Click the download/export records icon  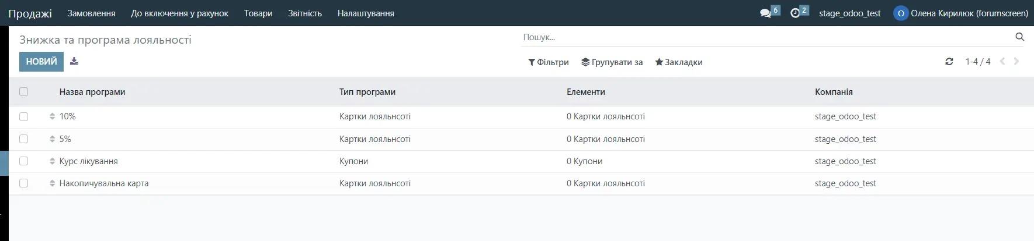[x=74, y=61]
